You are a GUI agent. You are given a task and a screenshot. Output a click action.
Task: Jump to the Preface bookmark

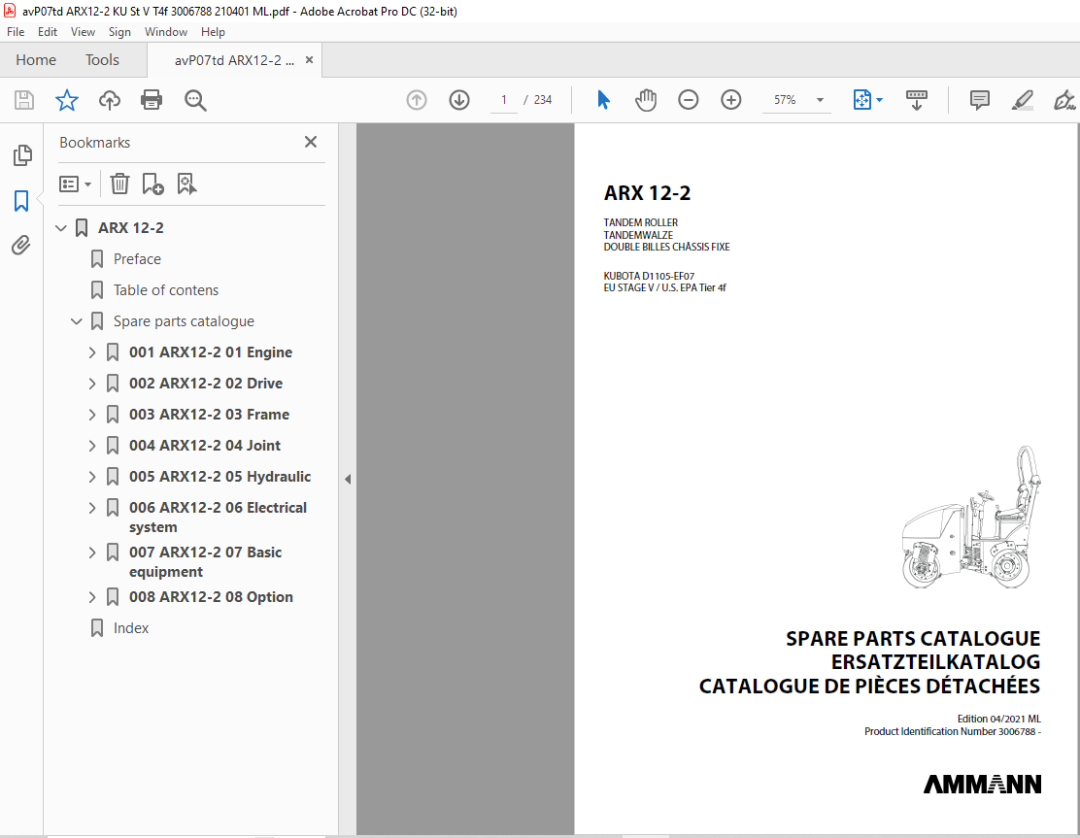[137, 259]
